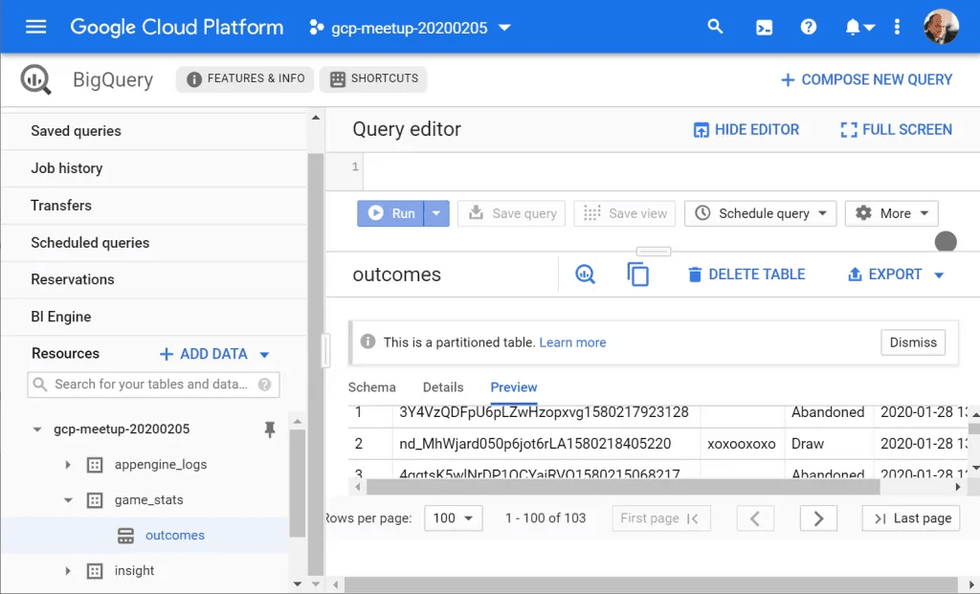Click the search magnifier in top bar
Image resolution: width=980 pixels, height=594 pixels.
click(715, 27)
